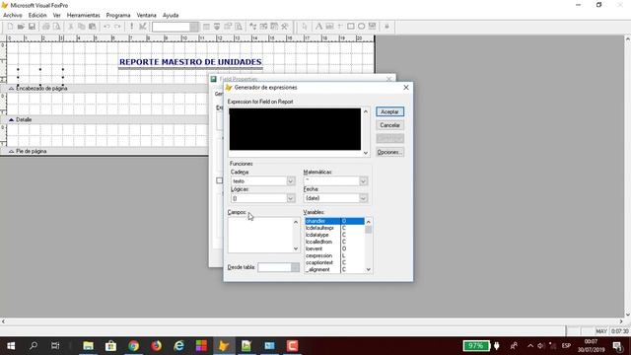Viewport: 631px width, 355px height.
Task: Select the Rounded Rectangle tool
Action: pos(362,27)
